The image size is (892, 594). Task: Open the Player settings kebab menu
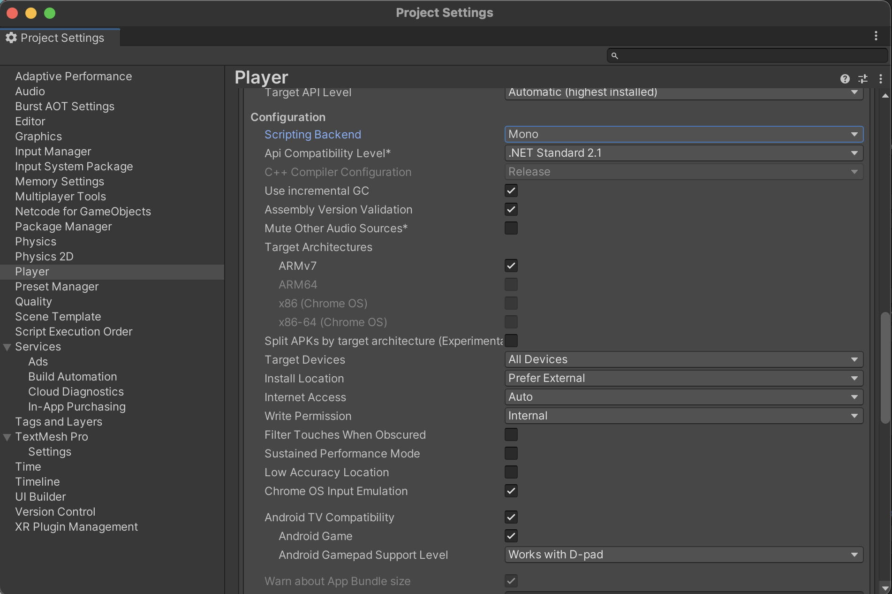tap(880, 79)
